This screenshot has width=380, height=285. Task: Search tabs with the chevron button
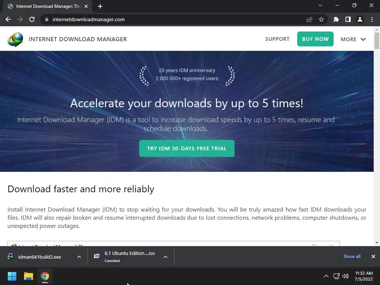(320, 5)
